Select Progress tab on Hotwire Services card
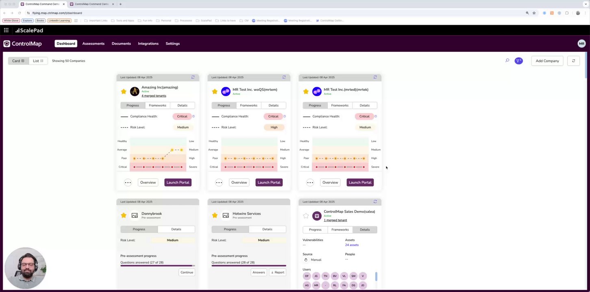Screen dimensions: 590x292 coord(230,229)
